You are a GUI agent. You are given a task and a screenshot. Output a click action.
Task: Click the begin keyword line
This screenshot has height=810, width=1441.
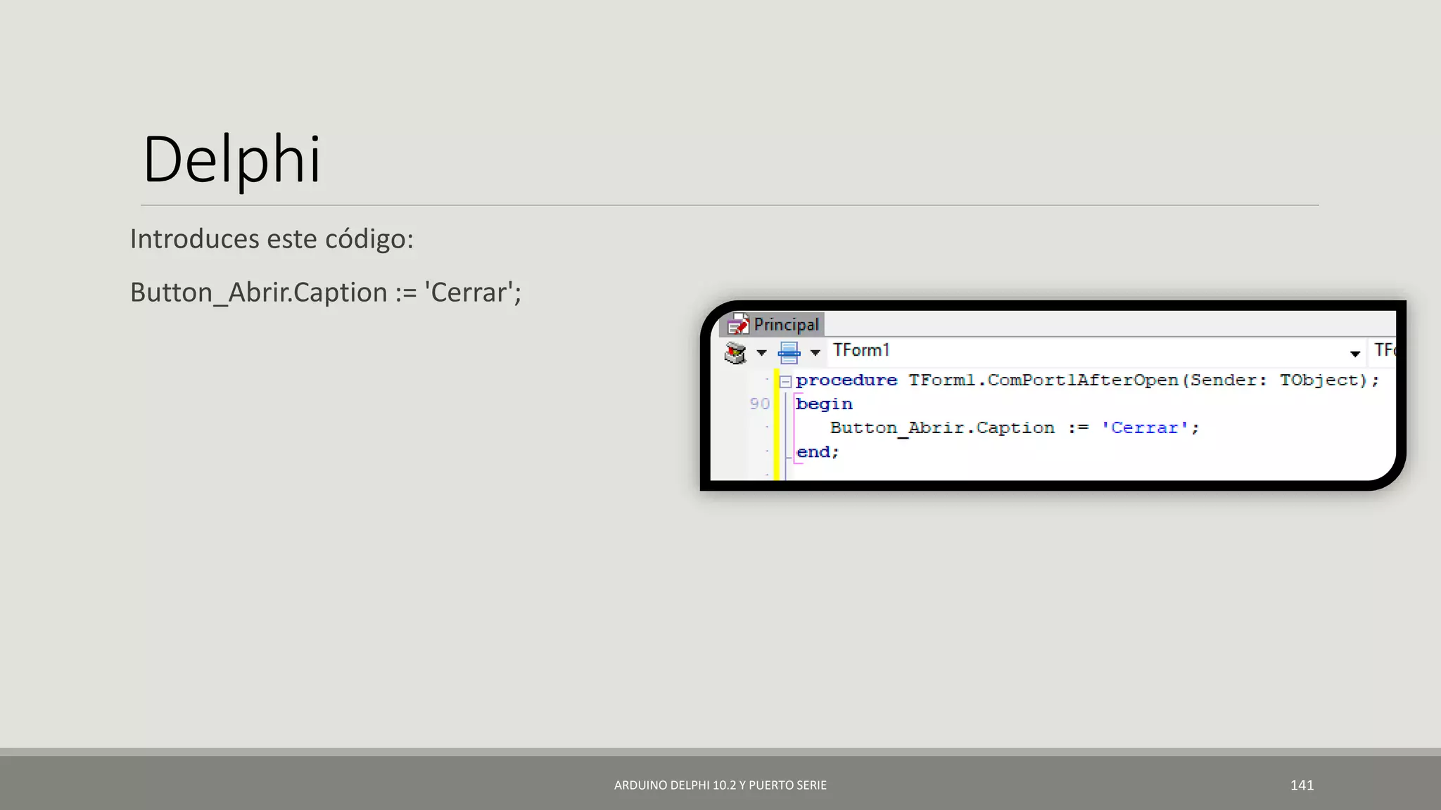[x=824, y=404]
